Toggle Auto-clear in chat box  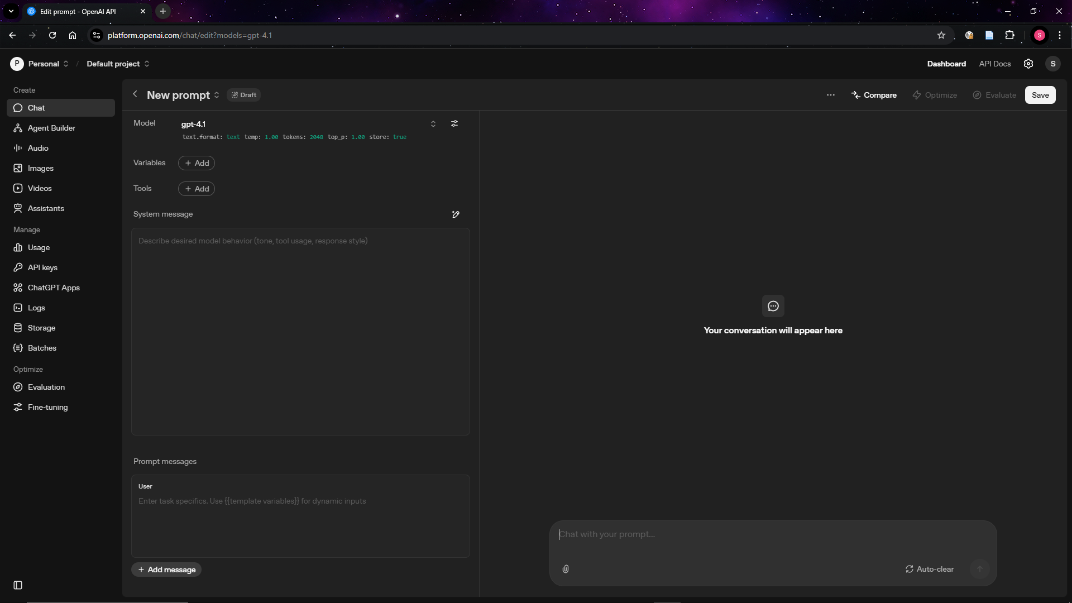click(x=930, y=569)
